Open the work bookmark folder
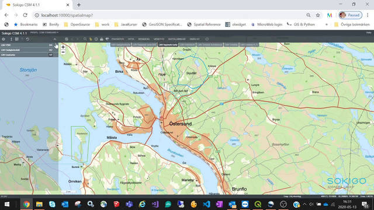Viewport: 374px width, 210px height. pyautogui.click(x=102, y=24)
